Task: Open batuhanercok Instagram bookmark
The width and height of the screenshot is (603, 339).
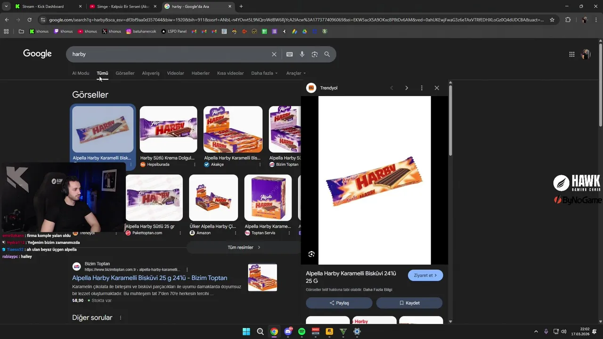Action: point(141,32)
